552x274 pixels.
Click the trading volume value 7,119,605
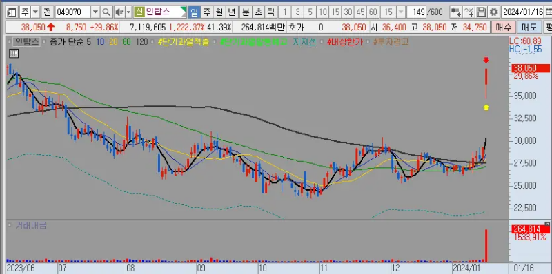click(x=148, y=27)
